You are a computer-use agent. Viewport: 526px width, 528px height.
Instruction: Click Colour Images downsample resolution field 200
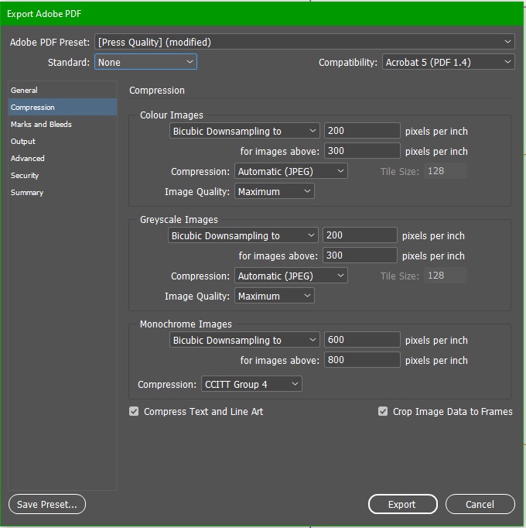coord(362,131)
